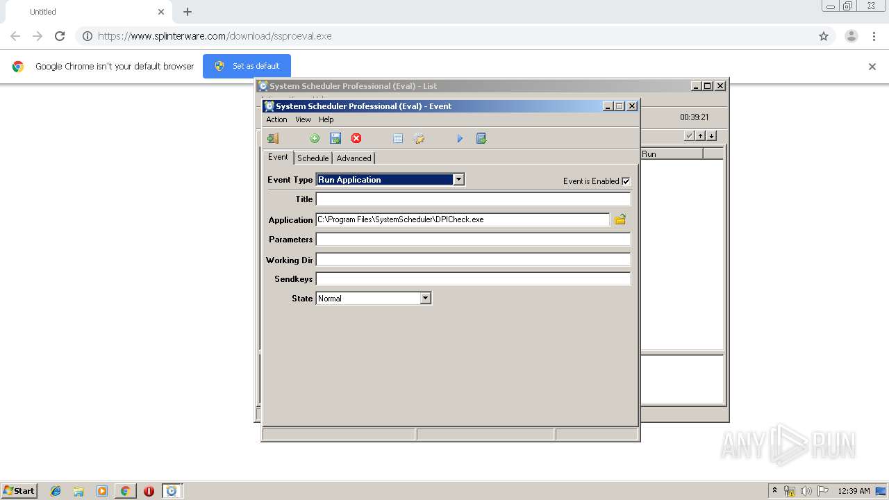889x500 pixels.
Task: Open Windows Explorer folder in taskbar
Action: pos(78,491)
